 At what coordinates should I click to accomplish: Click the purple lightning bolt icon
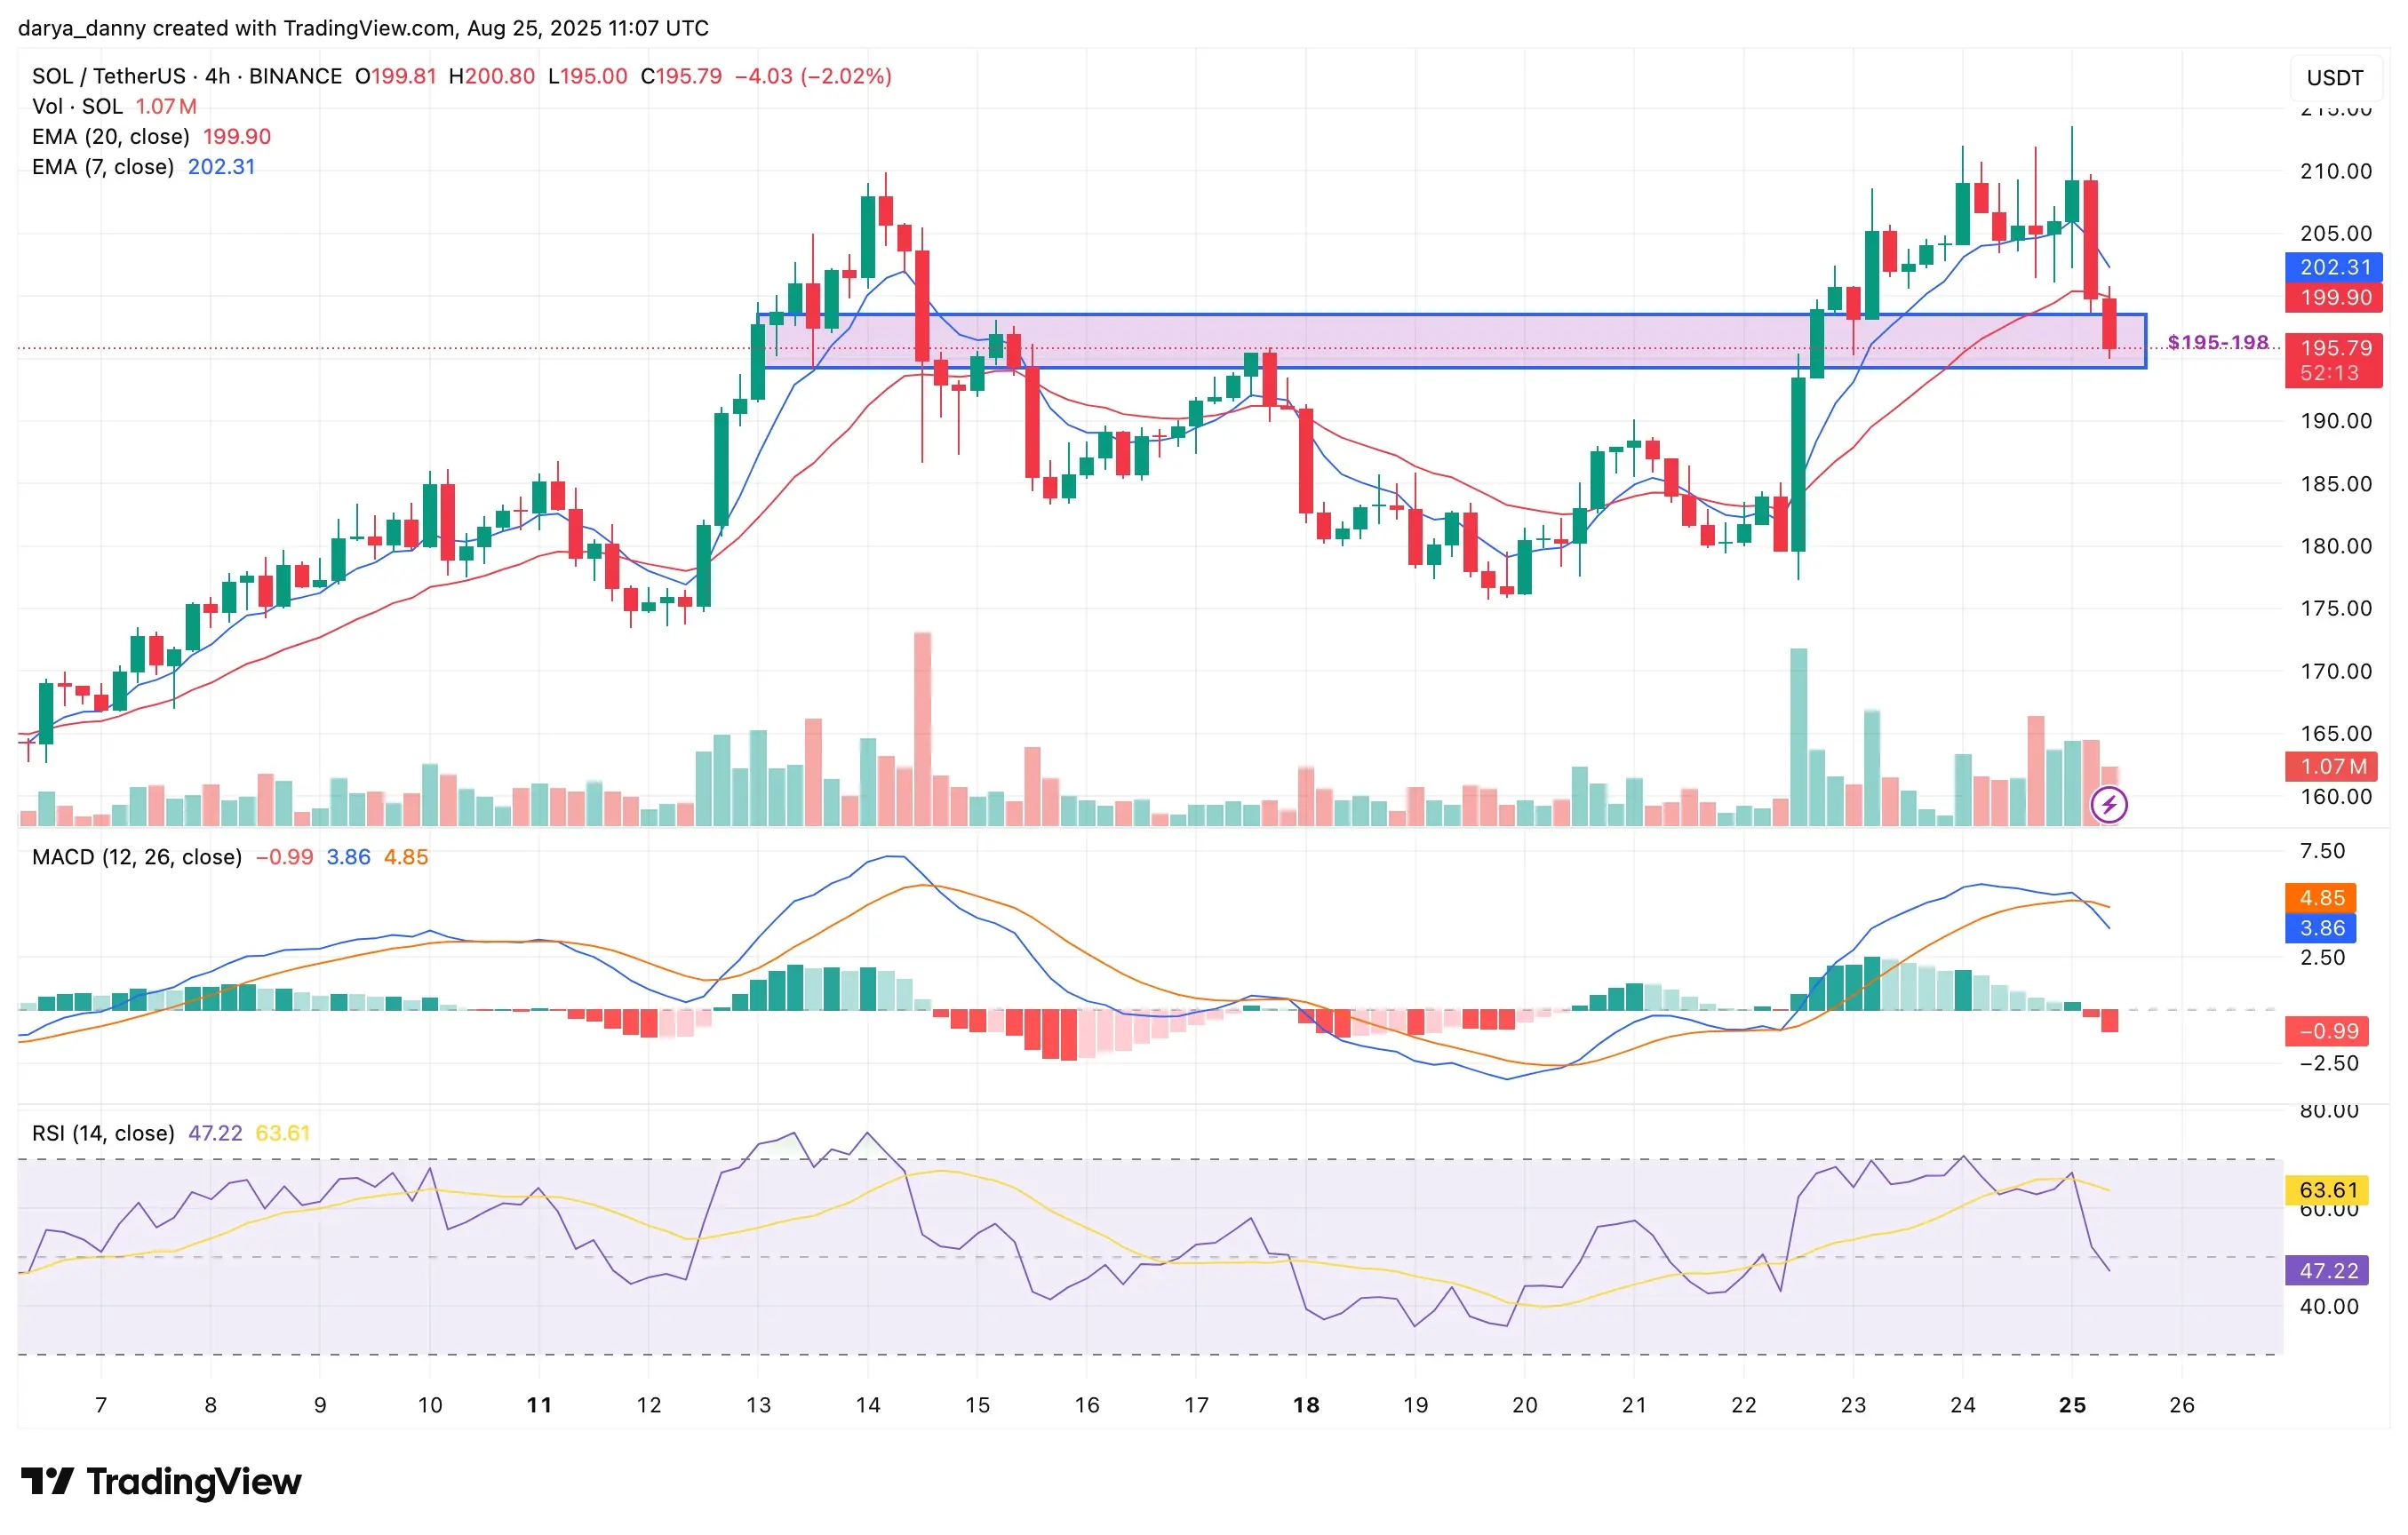pos(2109,804)
